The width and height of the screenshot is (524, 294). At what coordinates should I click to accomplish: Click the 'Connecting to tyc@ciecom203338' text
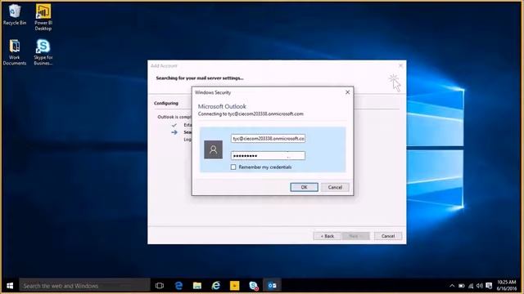(251, 114)
